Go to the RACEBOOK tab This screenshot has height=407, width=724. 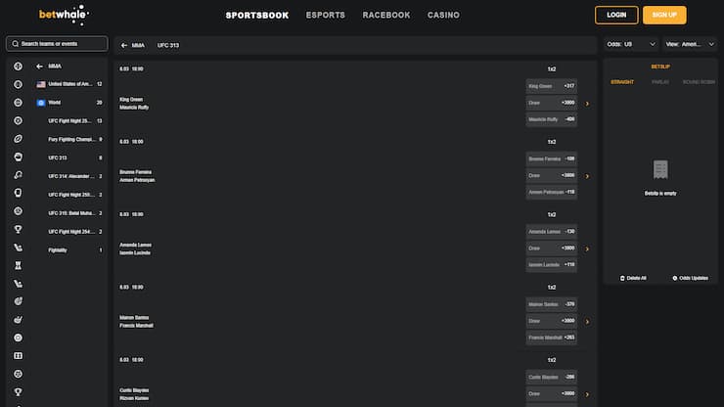(x=386, y=16)
